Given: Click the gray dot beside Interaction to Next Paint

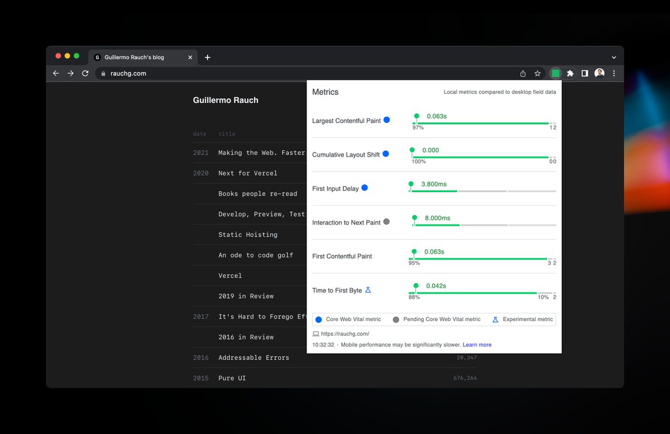Looking at the screenshot, I should pyautogui.click(x=386, y=222).
